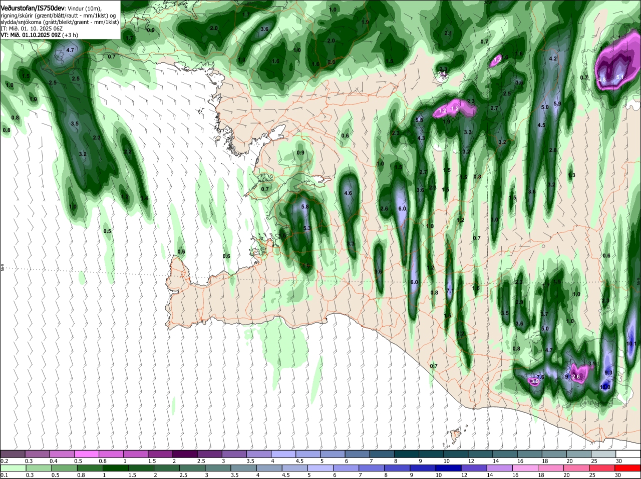Click the 14 mm teal-grey swatch in upper snow legend
This screenshot has width=641, height=479.
coord(506,453)
